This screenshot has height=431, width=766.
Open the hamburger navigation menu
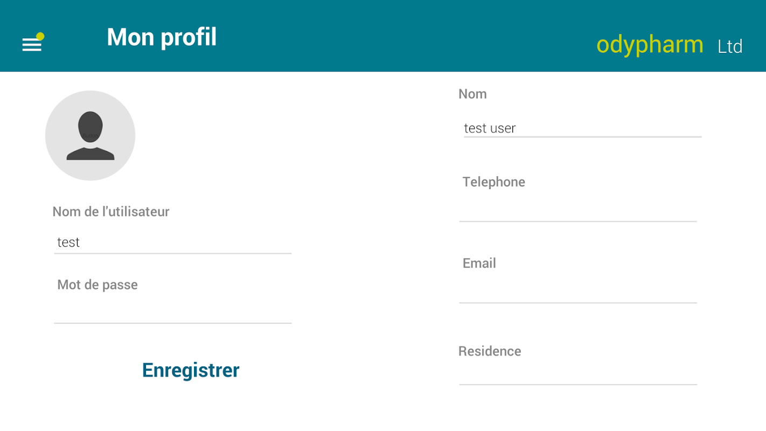coord(32,45)
